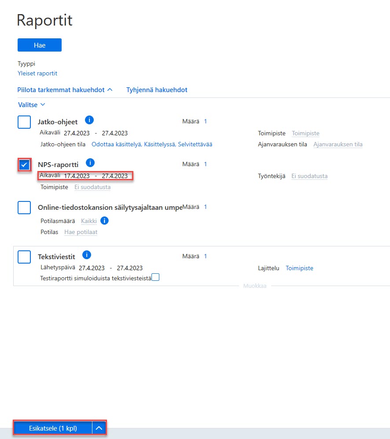Click Hae potilaat link
This screenshot has height=439, width=390.
click(81, 232)
